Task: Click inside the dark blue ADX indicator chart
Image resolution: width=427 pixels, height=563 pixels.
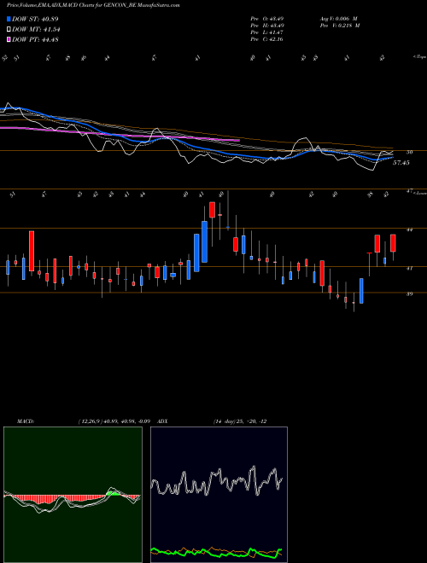Action: pos(219,495)
